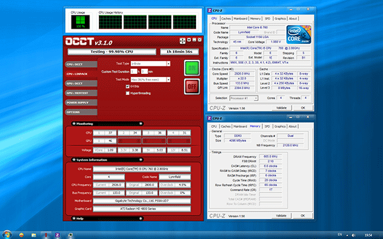
Task: Open the Windows Start menu orb
Action: pos(6,235)
